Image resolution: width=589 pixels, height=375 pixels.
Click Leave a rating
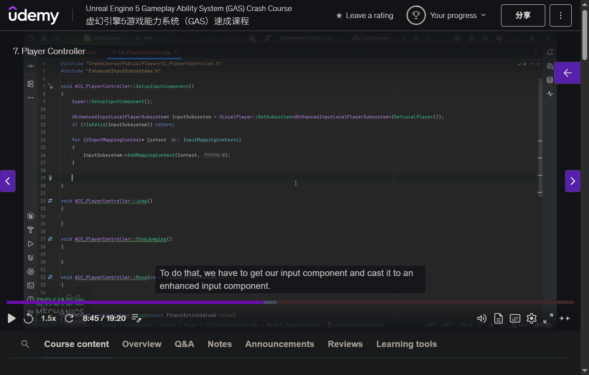pyautogui.click(x=365, y=15)
